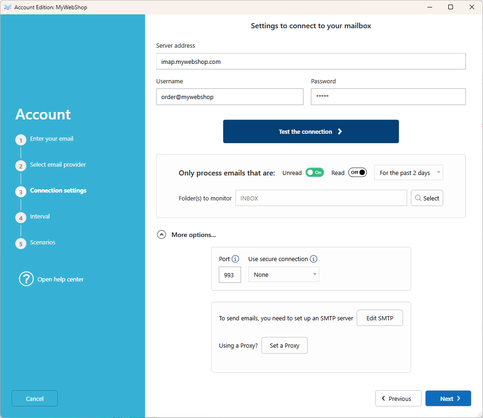The width and height of the screenshot is (483, 418).
Task: Click the Port info icon
Action: 235,259
